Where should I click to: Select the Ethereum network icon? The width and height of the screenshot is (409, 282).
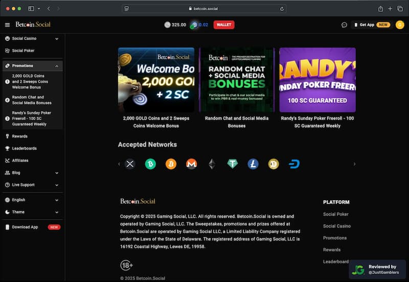pyautogui.click(x=212, y=164)
